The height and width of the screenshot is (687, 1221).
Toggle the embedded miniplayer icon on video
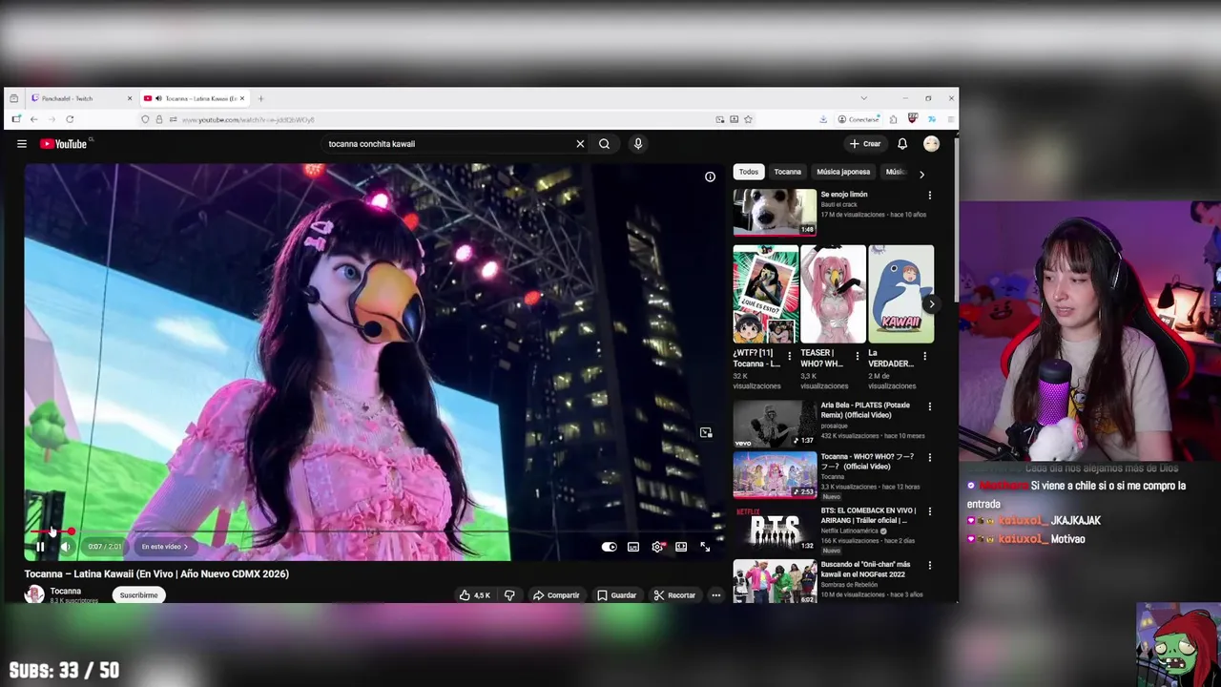(x=706, y=432)
